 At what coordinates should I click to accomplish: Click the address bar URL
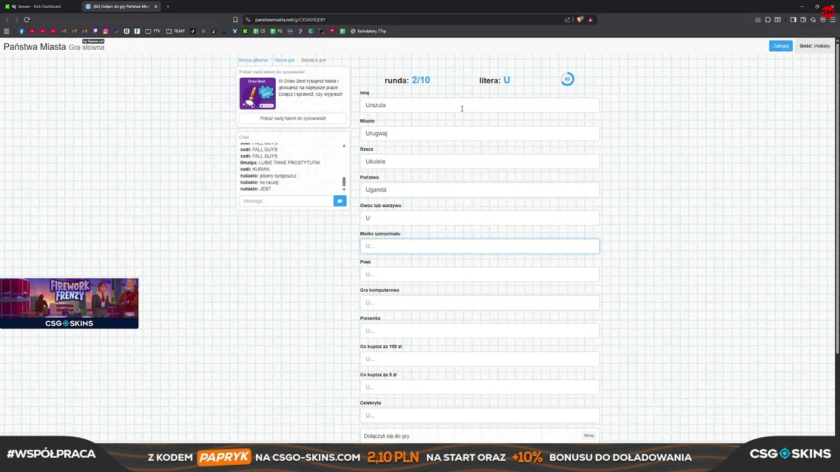290,20
